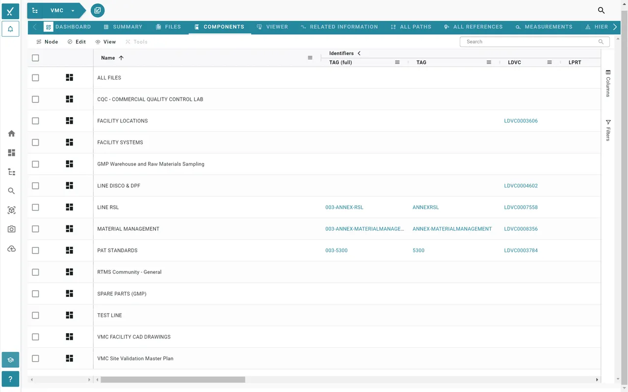Image resolution: width=628 pixels, height=392 pixels.
Task: Select the cloud upload sidebar icon
Action: pyautogui.click(x=11, y=248)
